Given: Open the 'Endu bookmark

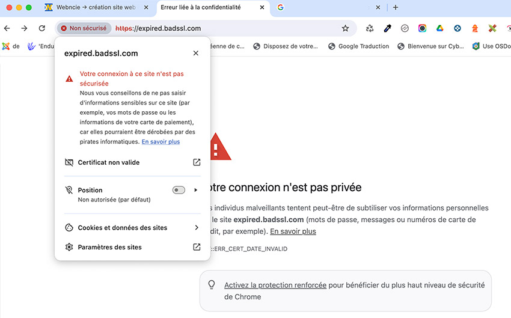Looking at the screenshot, I should pyautogui.click(x=41, y=46).
